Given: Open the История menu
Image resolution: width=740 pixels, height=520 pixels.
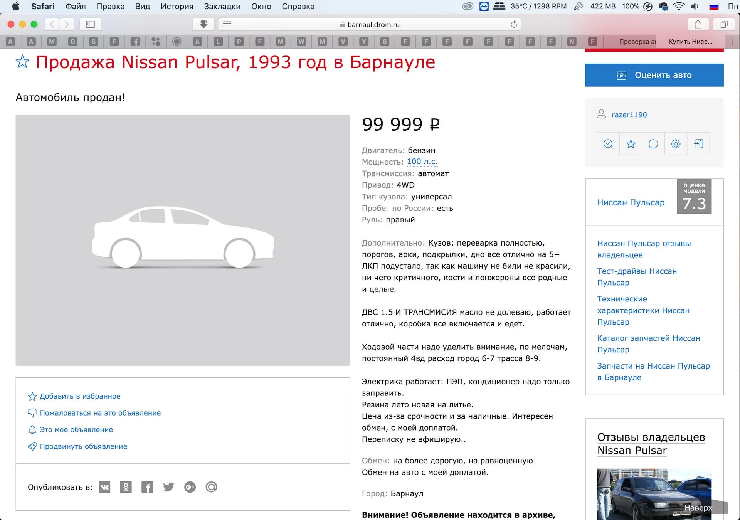Looking at the screenshot, I should [177, 6].
